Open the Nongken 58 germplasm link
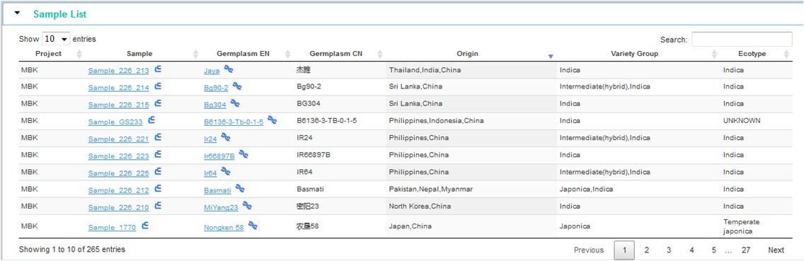This screenshot has width=804, height=261. 224,228
